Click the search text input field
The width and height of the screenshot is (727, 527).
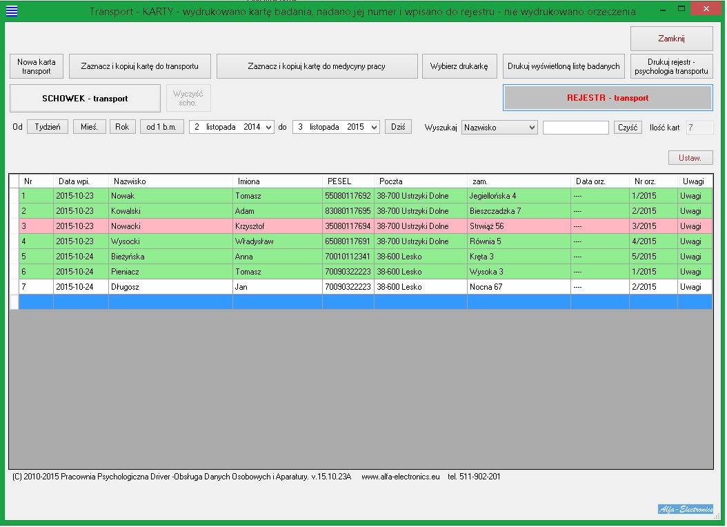(575, 128)
